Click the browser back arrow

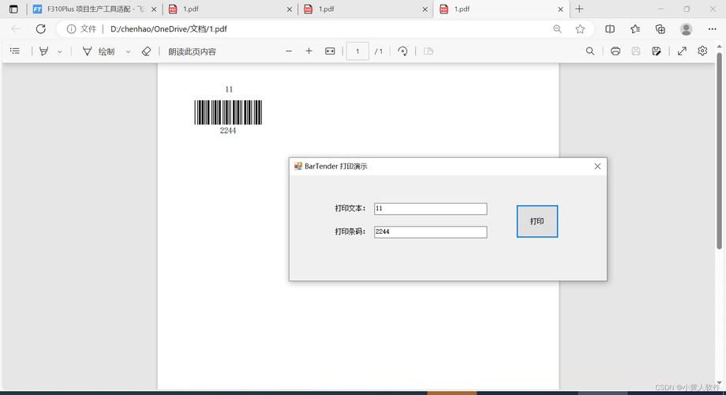[16, 28]
